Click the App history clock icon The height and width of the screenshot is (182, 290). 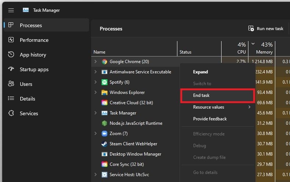tap(11, 55)
